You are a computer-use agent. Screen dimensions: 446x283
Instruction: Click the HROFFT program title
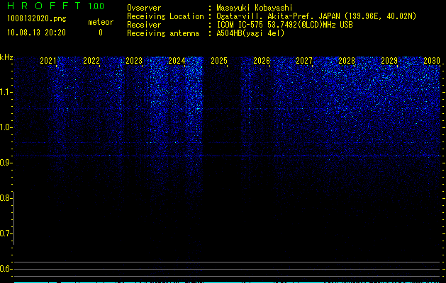pos(44,6)
